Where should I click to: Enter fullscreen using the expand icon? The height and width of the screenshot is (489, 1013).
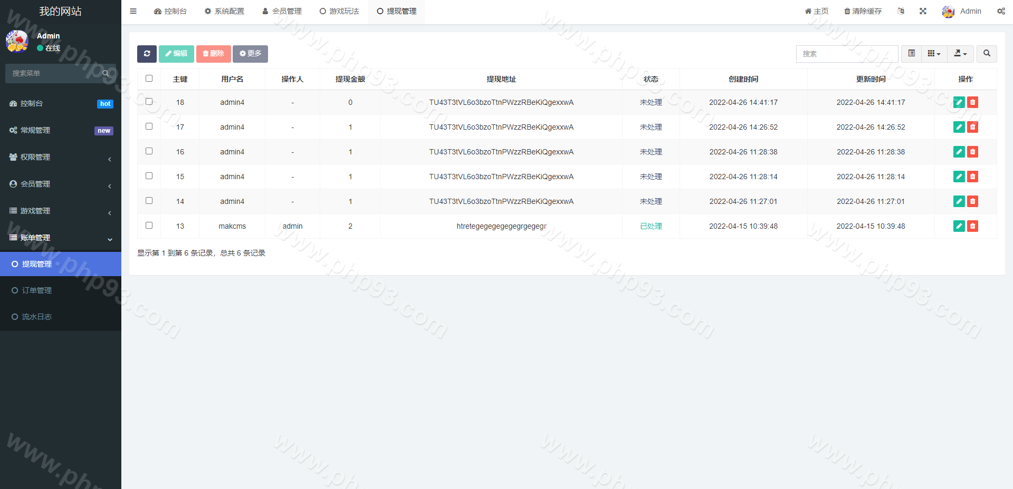[923, 11]
